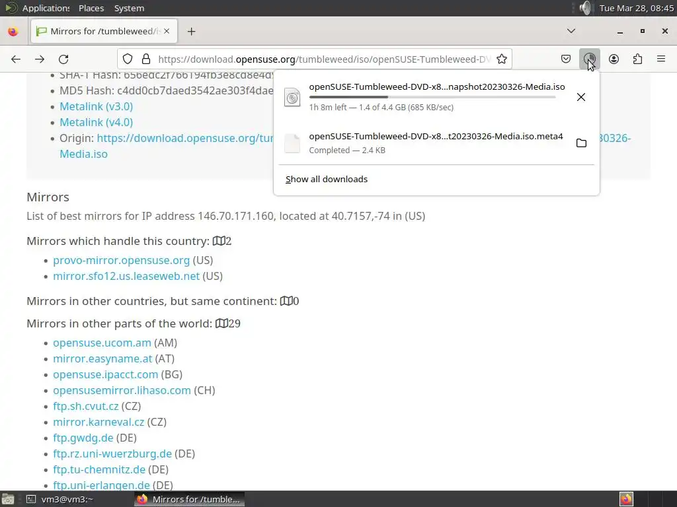This screenshot has height=507, width=677.
Task: Open the System menu
Action: pyautogui.click(x=129, y=8)
